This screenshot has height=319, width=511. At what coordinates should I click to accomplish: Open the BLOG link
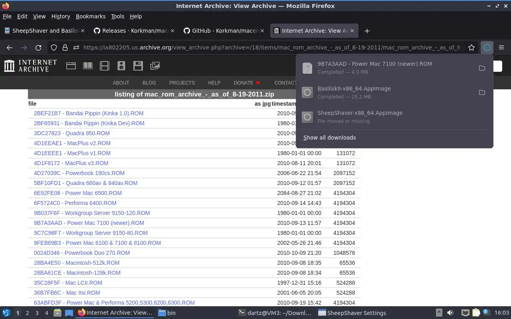pos(149,83)
